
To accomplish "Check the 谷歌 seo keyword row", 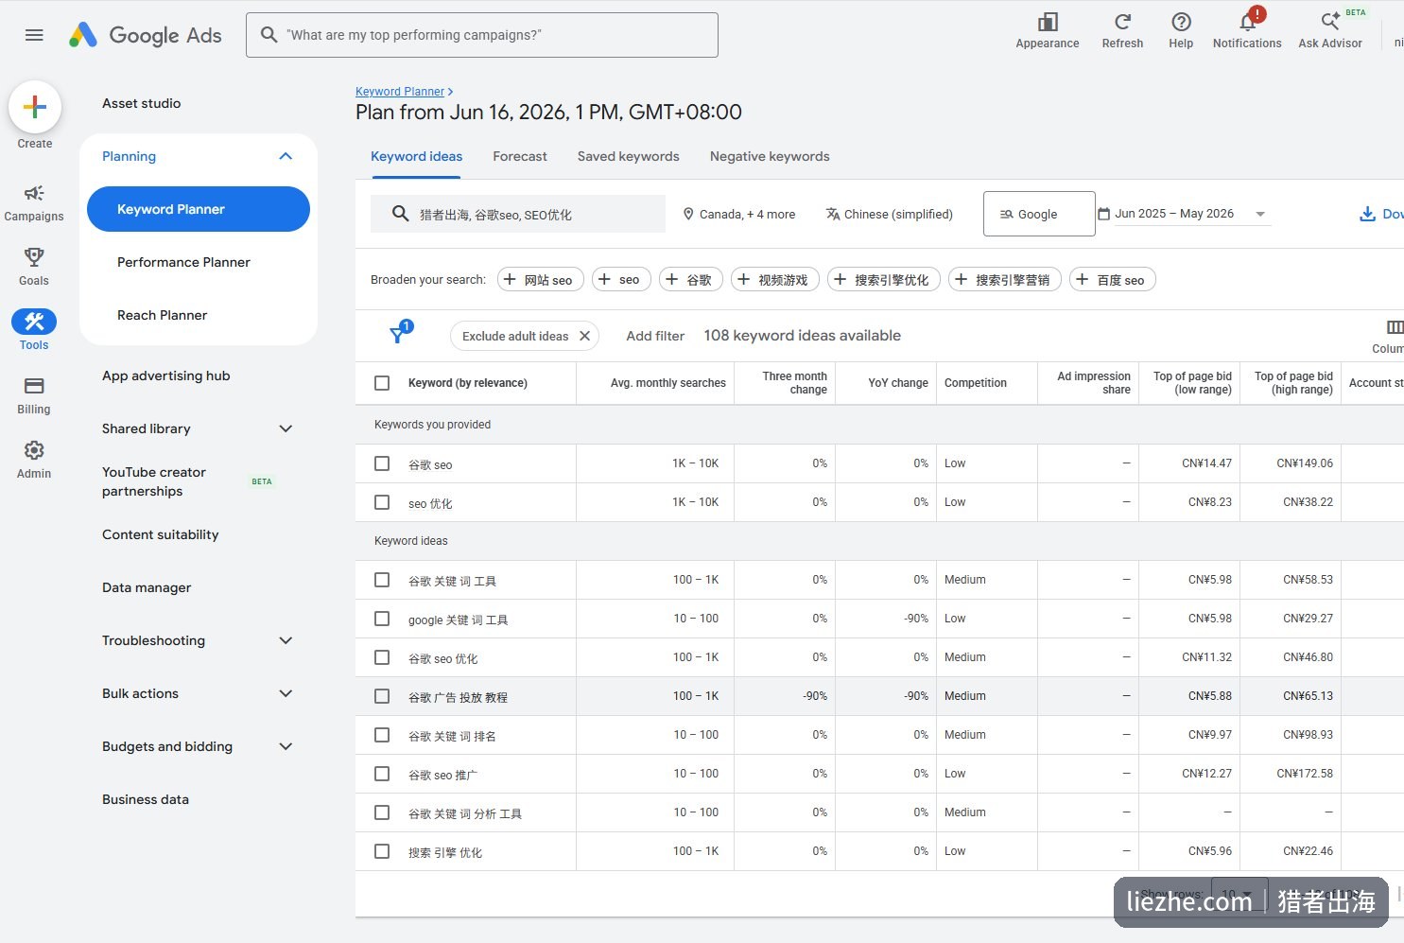I will point(382,463).
